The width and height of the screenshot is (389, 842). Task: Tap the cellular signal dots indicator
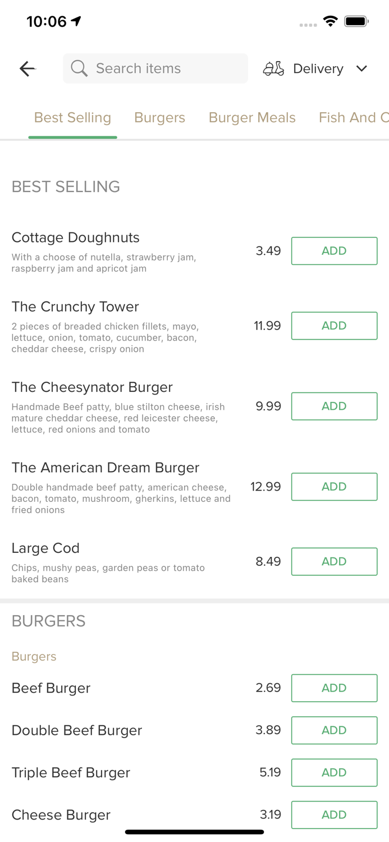(308, 25)
